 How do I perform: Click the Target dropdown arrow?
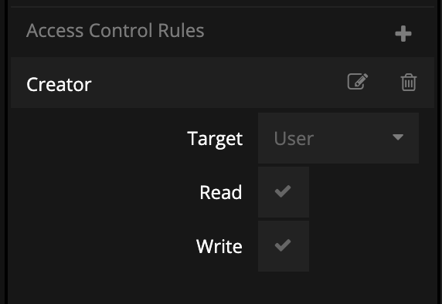[398, 137]
